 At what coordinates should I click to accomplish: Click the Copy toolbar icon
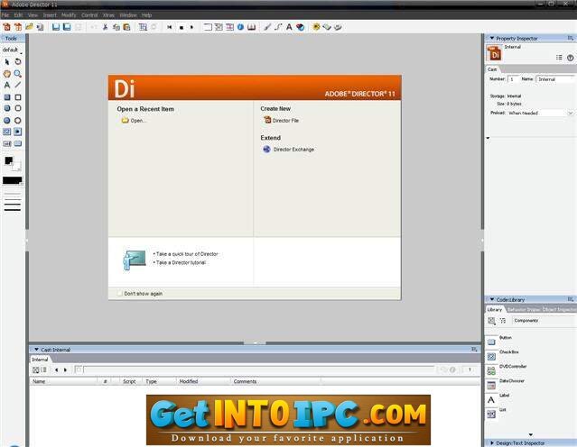coord(116,27)
